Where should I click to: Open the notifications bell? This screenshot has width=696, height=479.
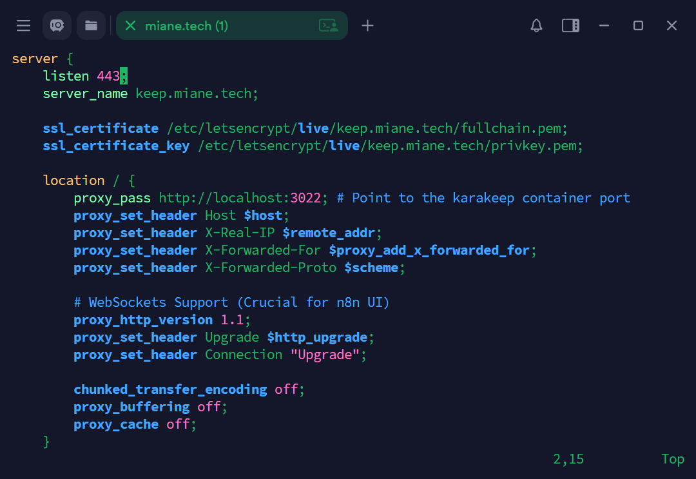[x=536, y=26]
